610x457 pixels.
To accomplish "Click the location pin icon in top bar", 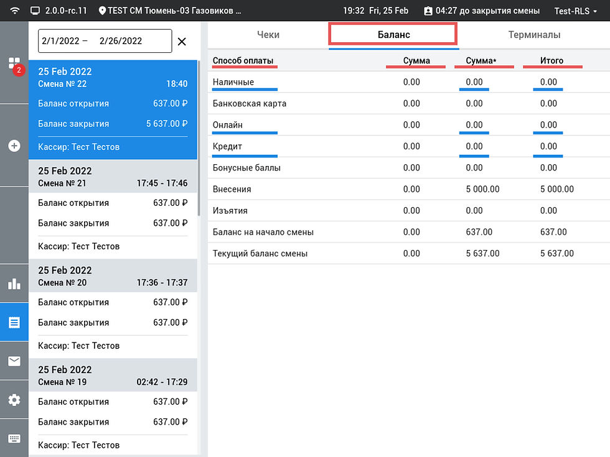I will tap(102, 11).
